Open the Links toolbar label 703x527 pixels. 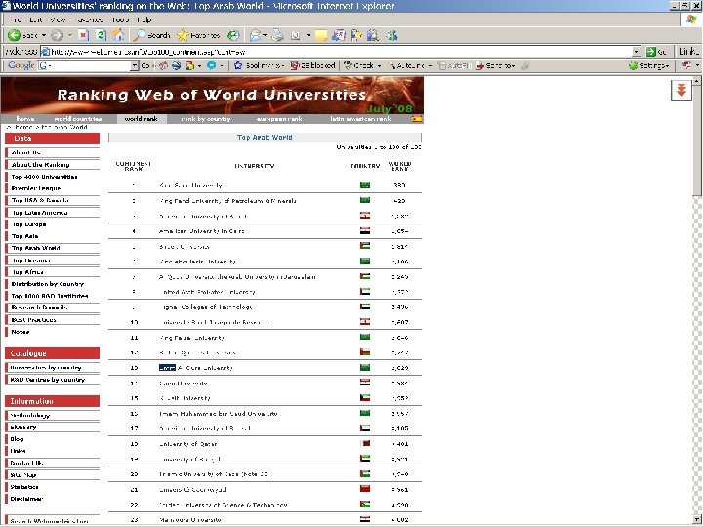point(688,52)
